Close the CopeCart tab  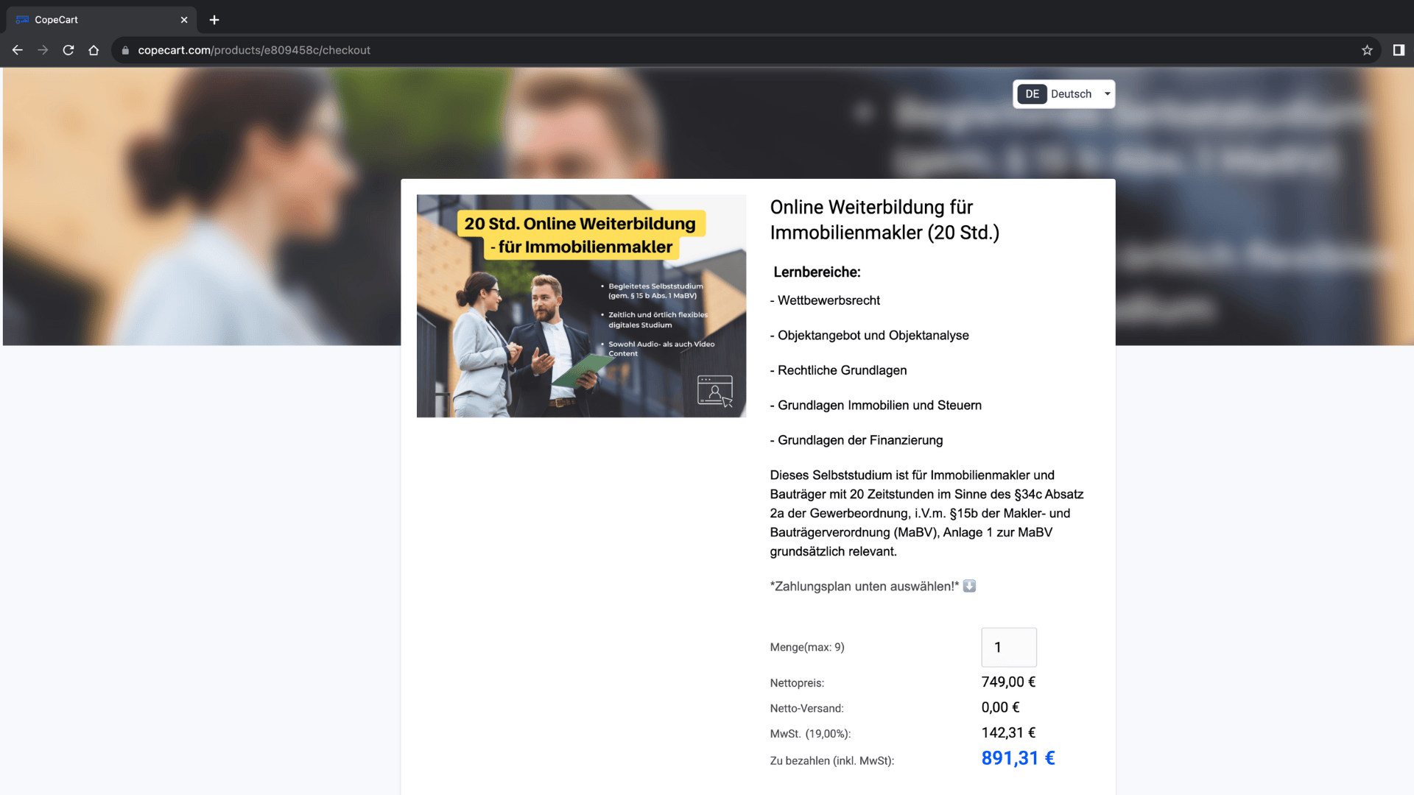[x=184, y=20]
